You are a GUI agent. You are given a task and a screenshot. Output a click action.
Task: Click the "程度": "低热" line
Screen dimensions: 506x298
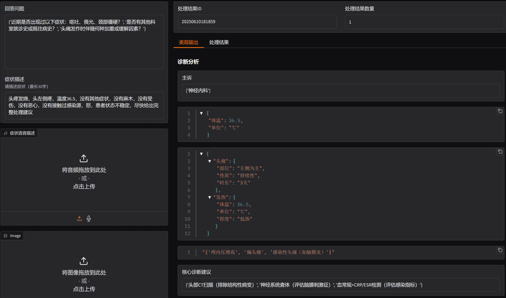(x=234, y=219)
